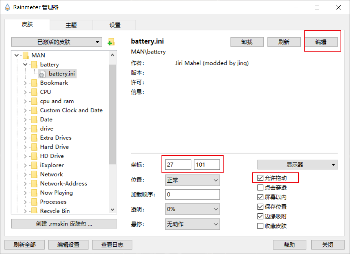Click the 卸载 button

[247, 42]
